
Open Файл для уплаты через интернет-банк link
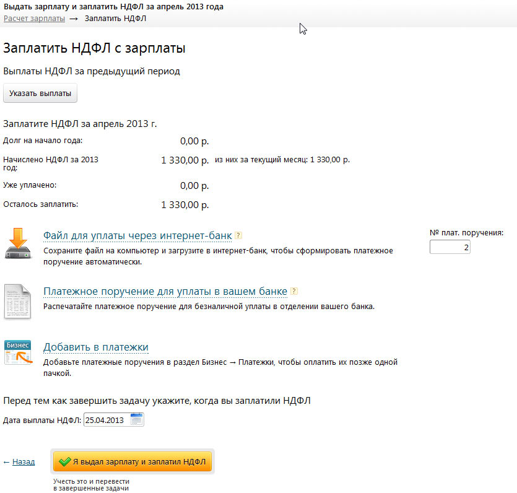[137, 236]
